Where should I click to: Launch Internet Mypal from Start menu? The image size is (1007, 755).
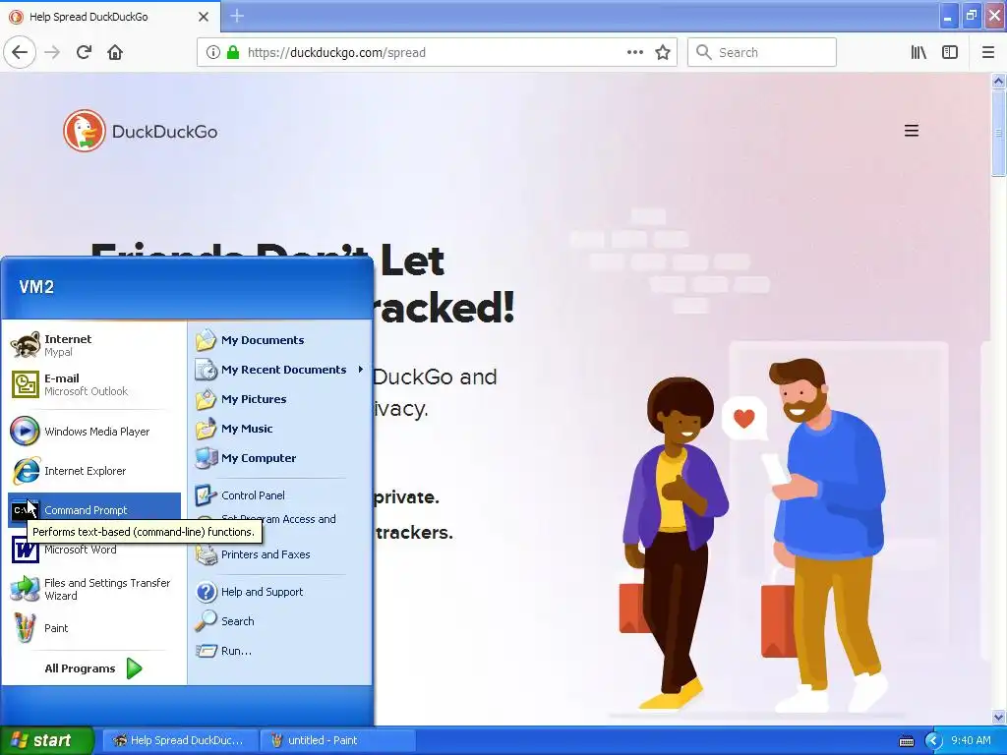(x=94, y=345)
